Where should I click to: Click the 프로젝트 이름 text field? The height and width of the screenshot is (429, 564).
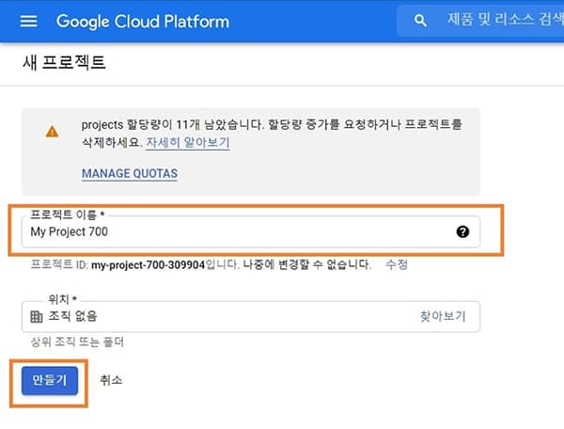251,231
